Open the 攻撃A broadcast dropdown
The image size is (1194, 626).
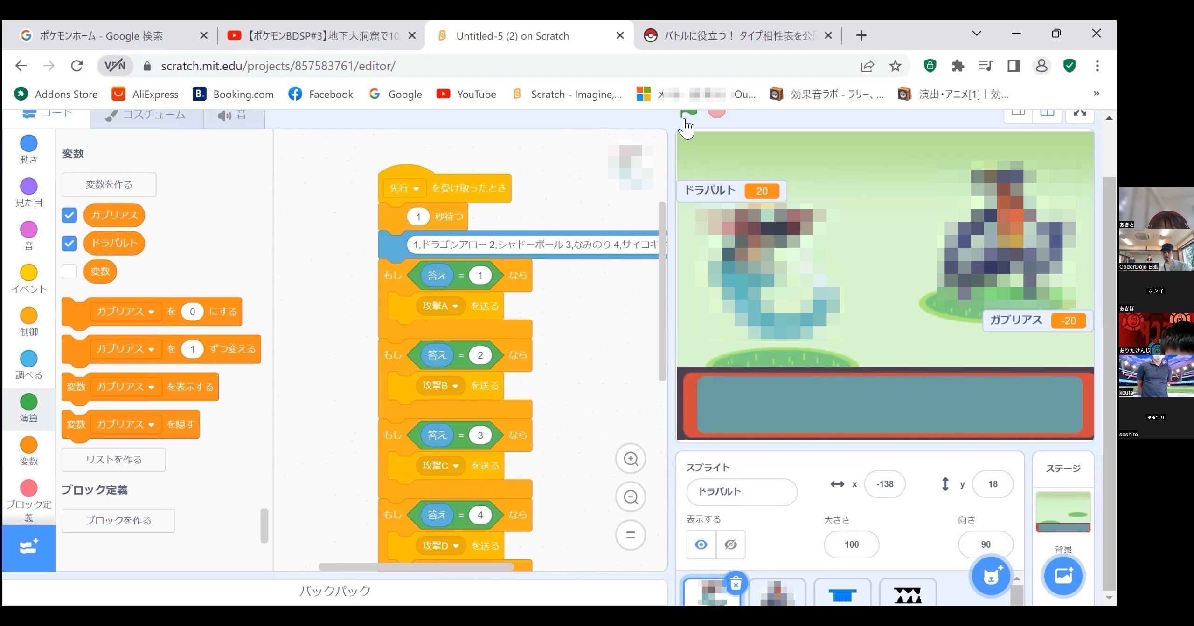(x=441, y=306)
